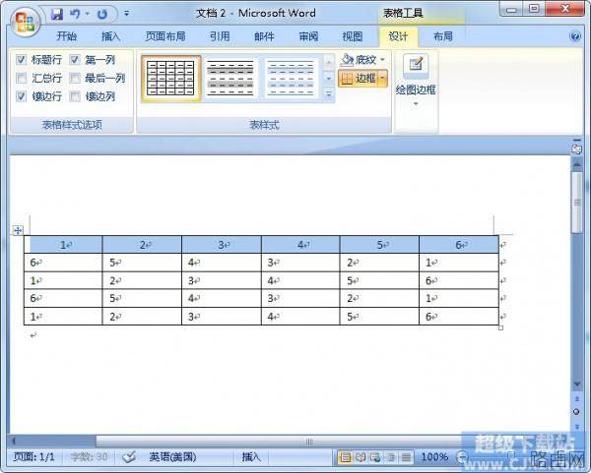Click the proofing check status icon
The height and width of the screenshot is (473, 591).
point(129,457)
